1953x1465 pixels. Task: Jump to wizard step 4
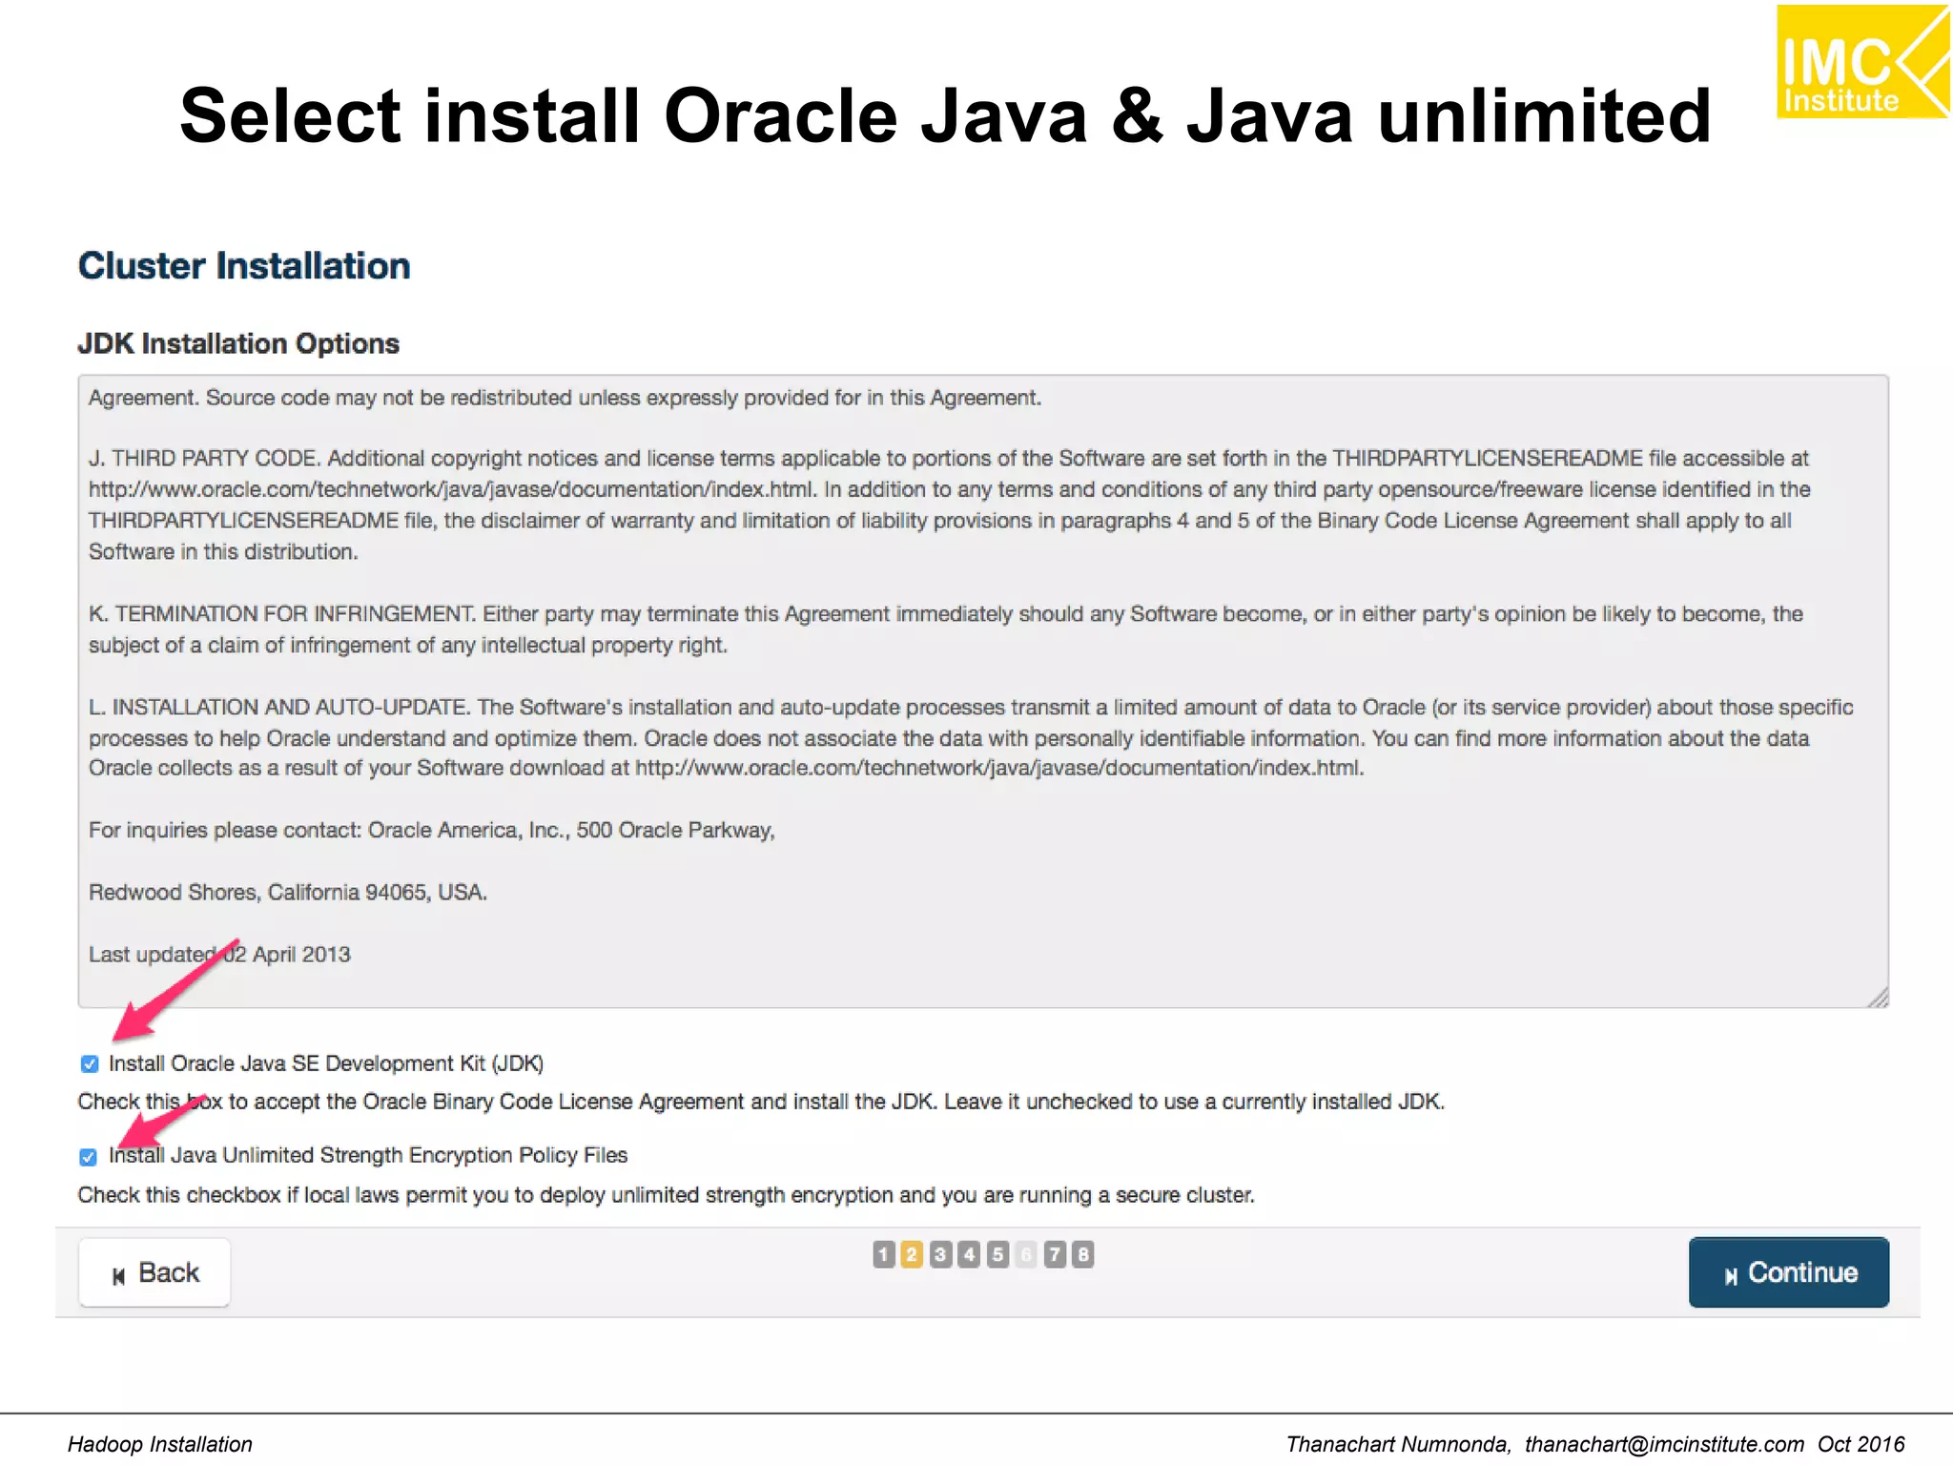[969, 1254]
